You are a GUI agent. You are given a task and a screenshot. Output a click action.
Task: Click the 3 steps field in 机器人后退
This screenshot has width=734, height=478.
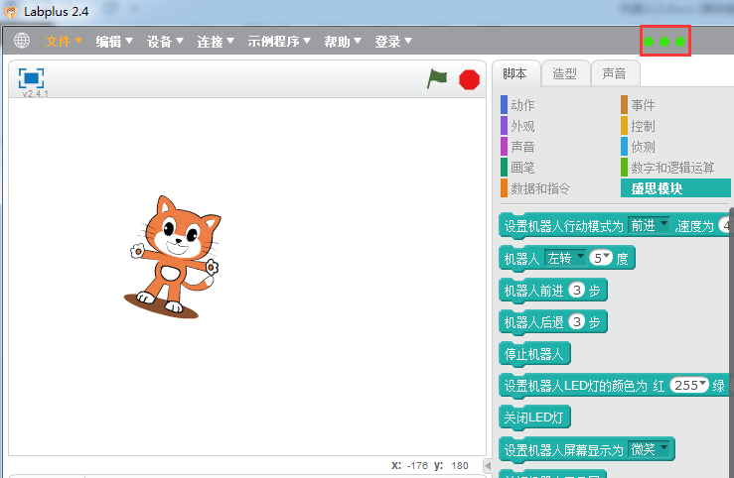pos(577,321)
